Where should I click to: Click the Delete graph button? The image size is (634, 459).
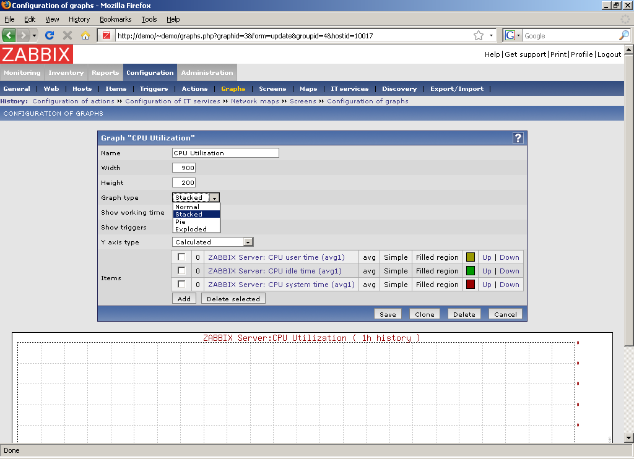pyautogui.click(x=464, y=314)
